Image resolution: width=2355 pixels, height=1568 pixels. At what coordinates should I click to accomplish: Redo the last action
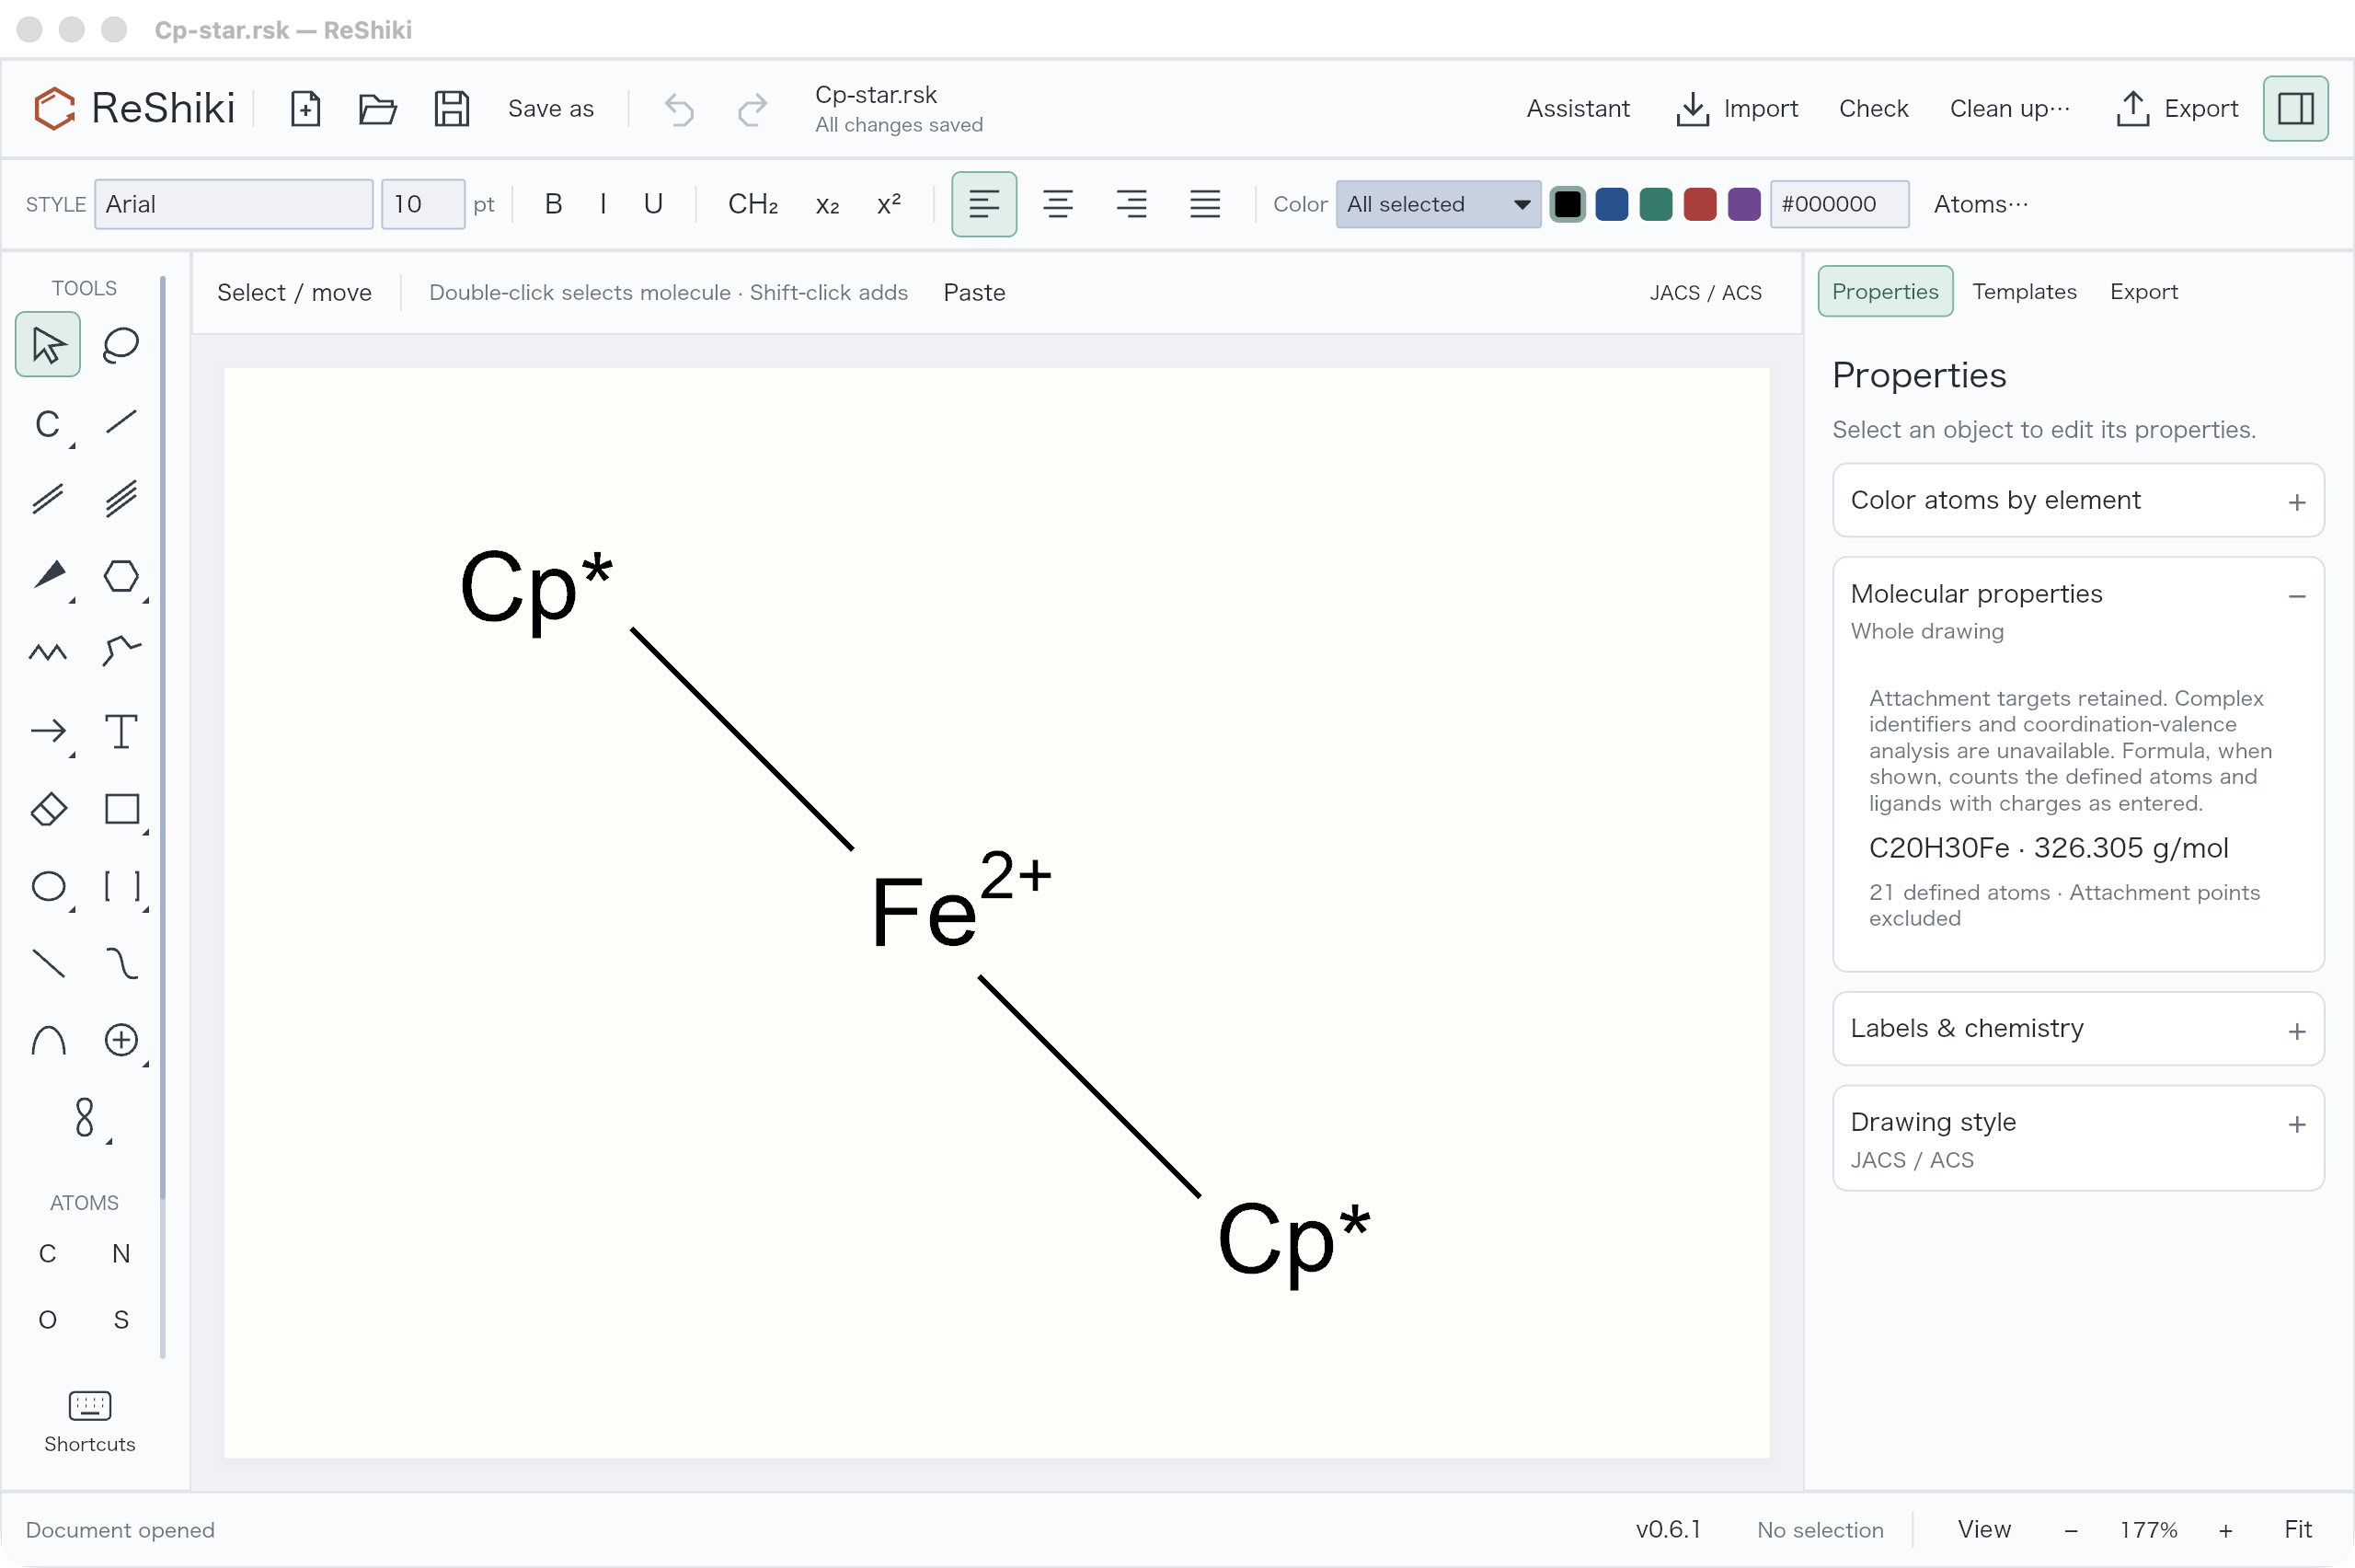(752, 108)
